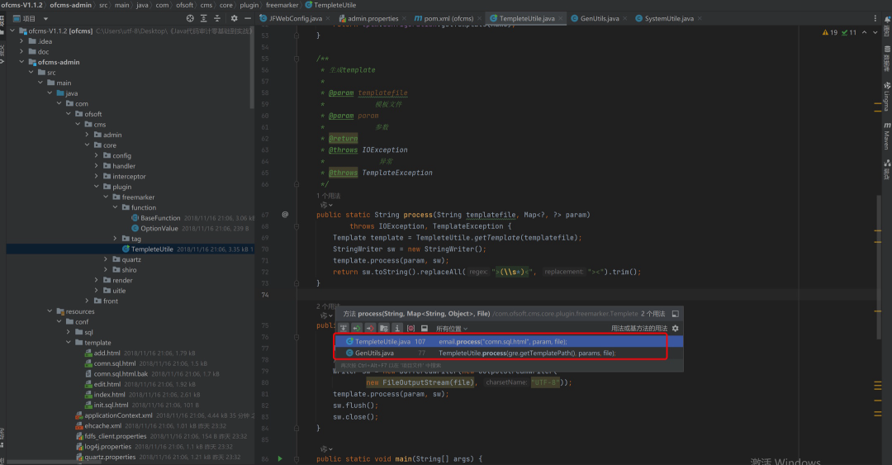
Task: Click the first usages popup toolbar icon
Action: [343, 329]
